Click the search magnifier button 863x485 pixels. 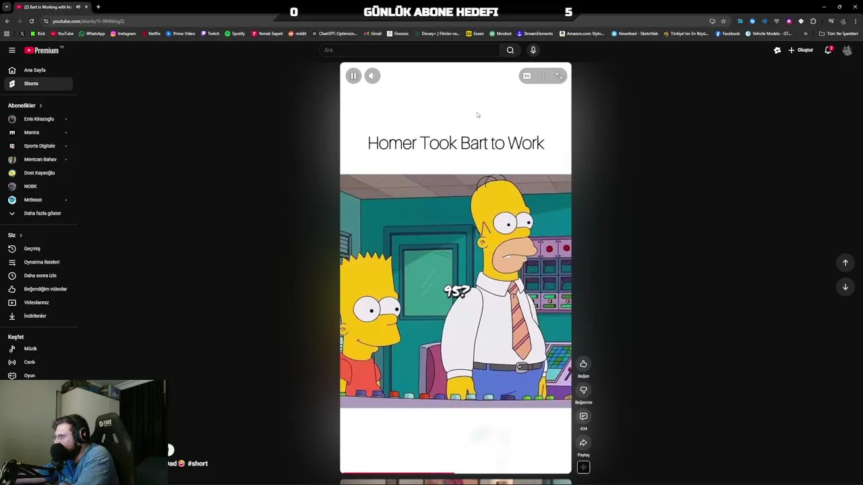[510, 50]
